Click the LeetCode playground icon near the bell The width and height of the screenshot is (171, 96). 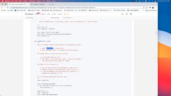click(x=122, y=14)
